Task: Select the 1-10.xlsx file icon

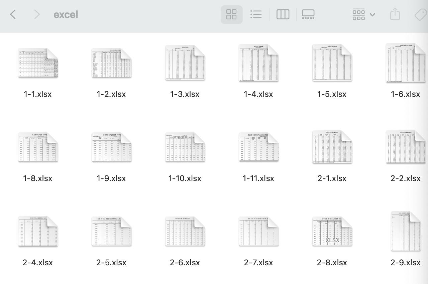Action: [x=185, y=147]
